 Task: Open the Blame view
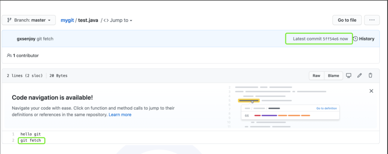point(333,76)
